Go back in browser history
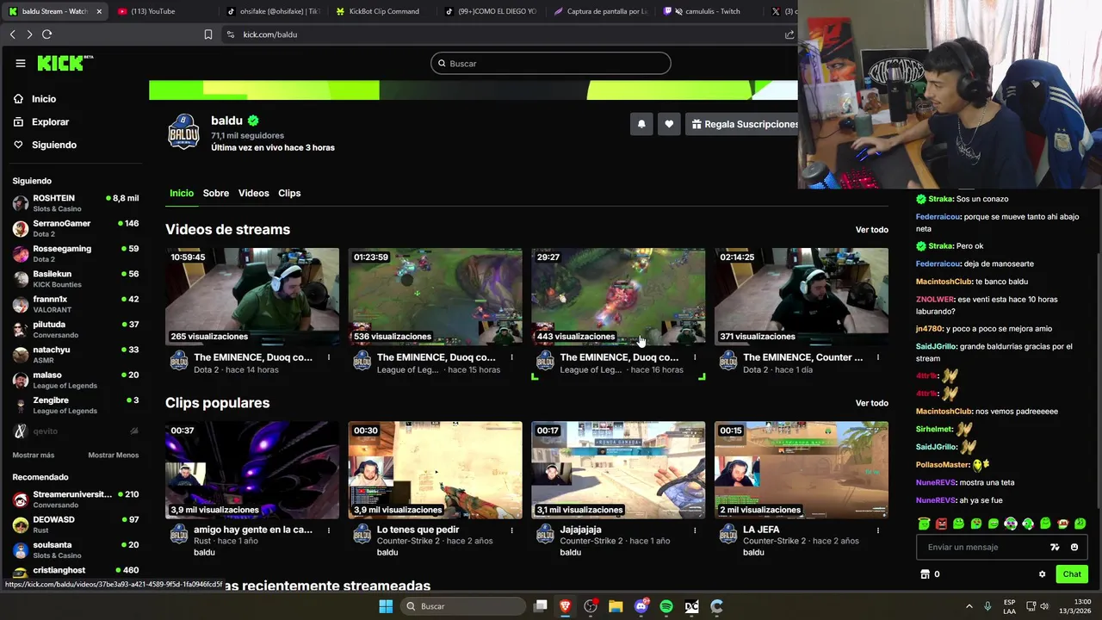The image size is (1102, 620). 13,34
